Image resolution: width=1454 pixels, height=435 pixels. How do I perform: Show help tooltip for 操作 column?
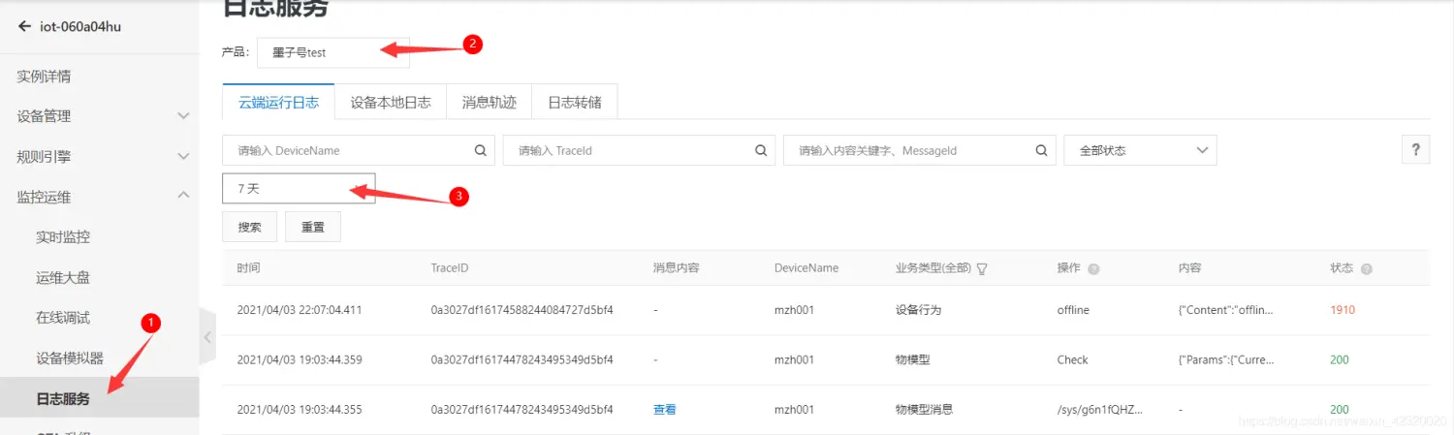1093,268
